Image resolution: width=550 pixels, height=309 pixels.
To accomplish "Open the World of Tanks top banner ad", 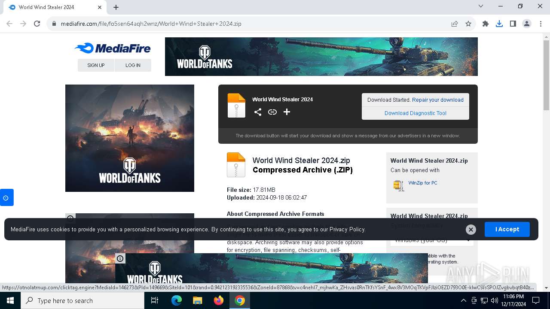I will (321, 57).
